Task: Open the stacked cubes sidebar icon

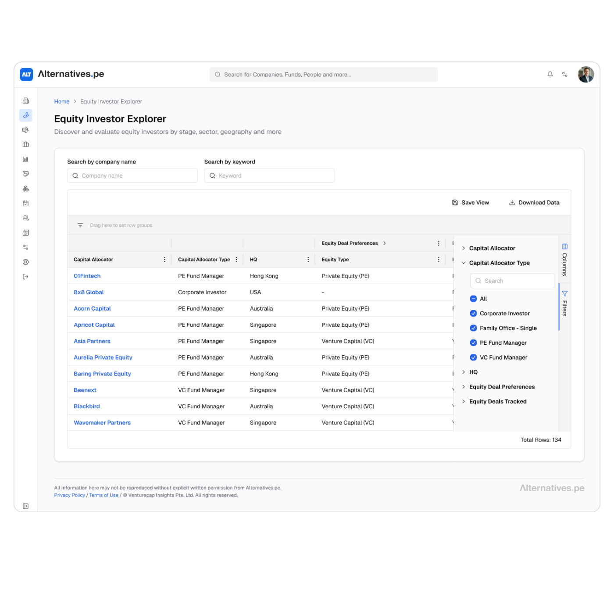Action: coord(26,189)
